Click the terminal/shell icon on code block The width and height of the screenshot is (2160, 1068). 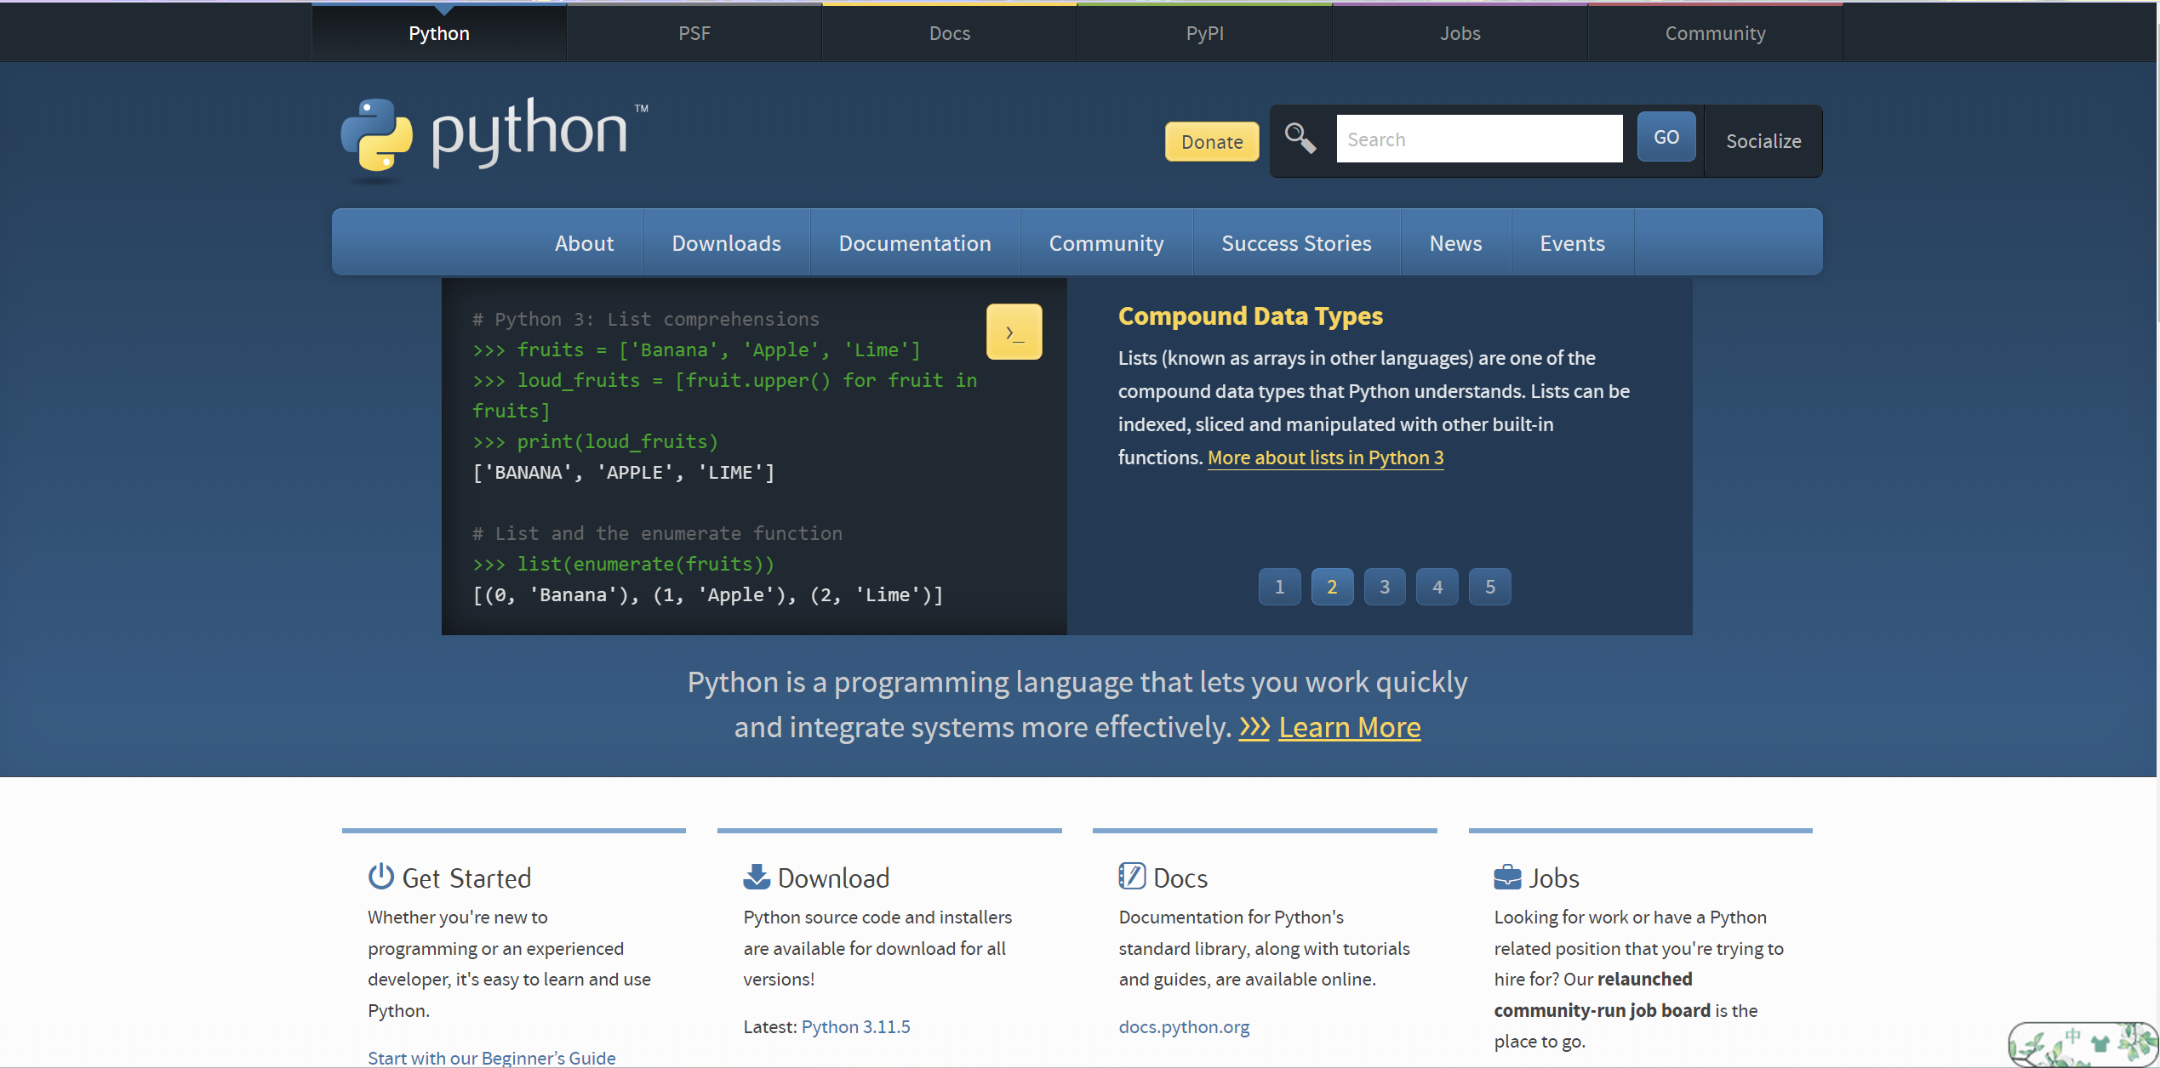point(1015,330)
